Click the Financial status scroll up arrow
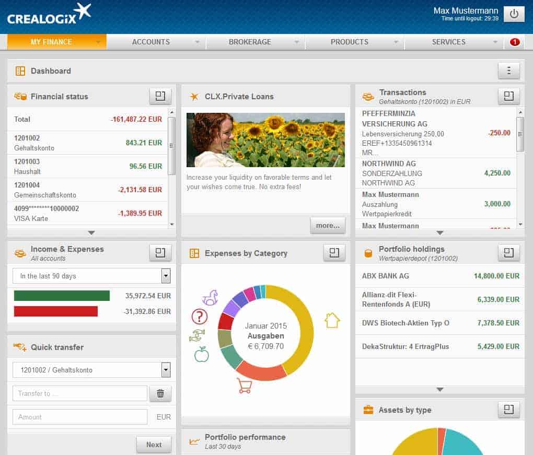 click(172, 112)
